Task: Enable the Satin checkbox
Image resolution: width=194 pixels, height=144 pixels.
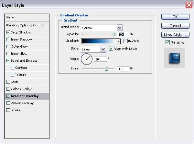Action: click(8, 82)
